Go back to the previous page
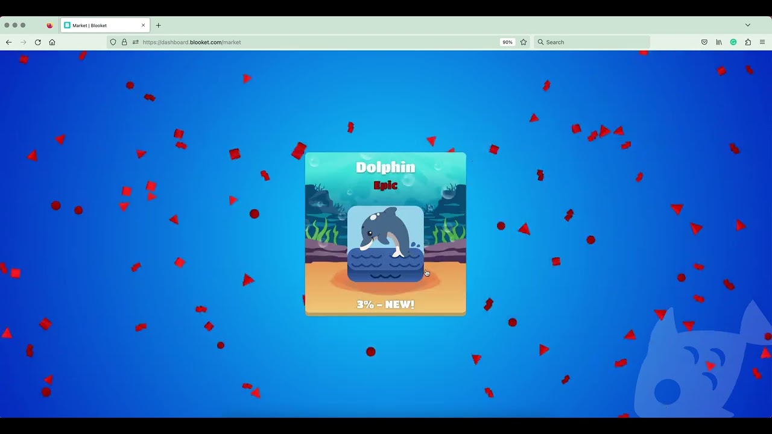This screenshot has width=772, height=434. 8,42
